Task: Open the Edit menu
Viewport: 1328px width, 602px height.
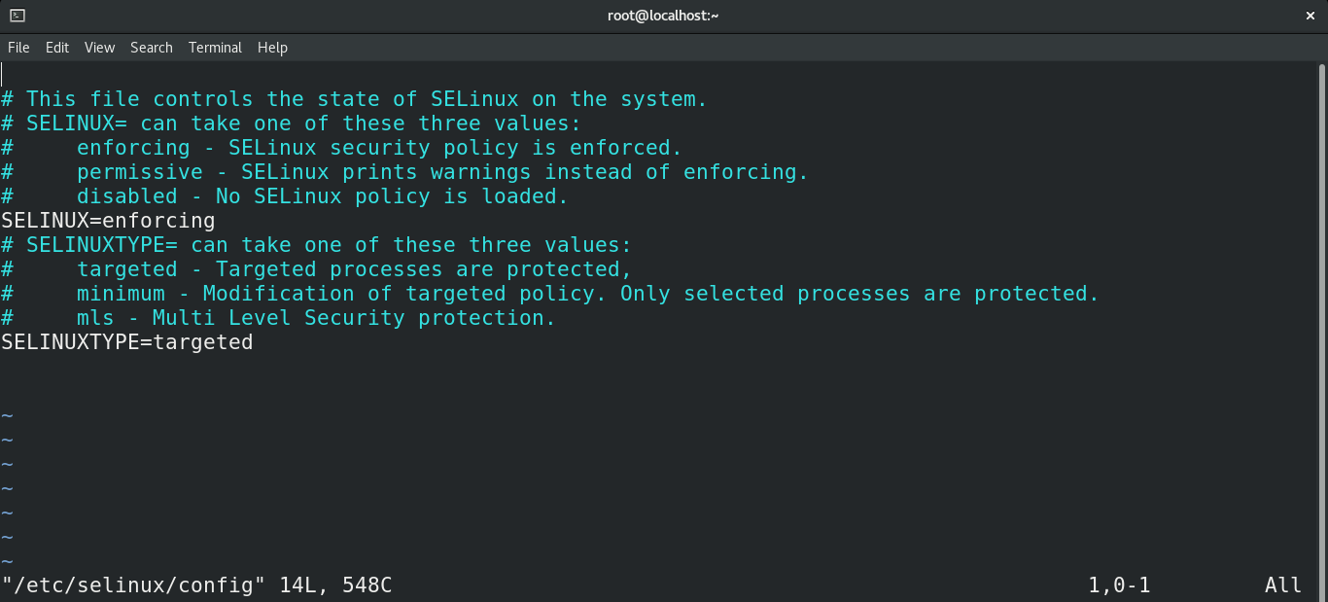Action: [x=57, y=47]
